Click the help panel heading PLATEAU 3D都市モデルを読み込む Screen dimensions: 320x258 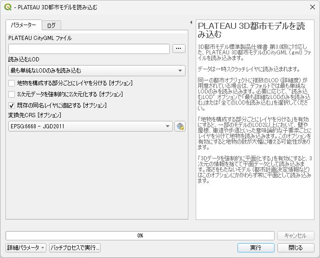coord(251,30)
